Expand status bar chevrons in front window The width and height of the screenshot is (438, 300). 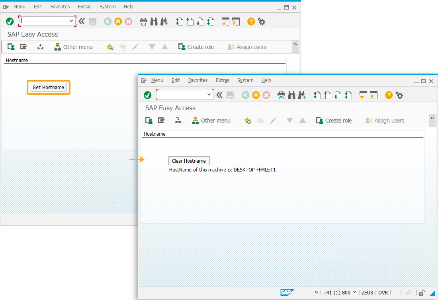316,292
